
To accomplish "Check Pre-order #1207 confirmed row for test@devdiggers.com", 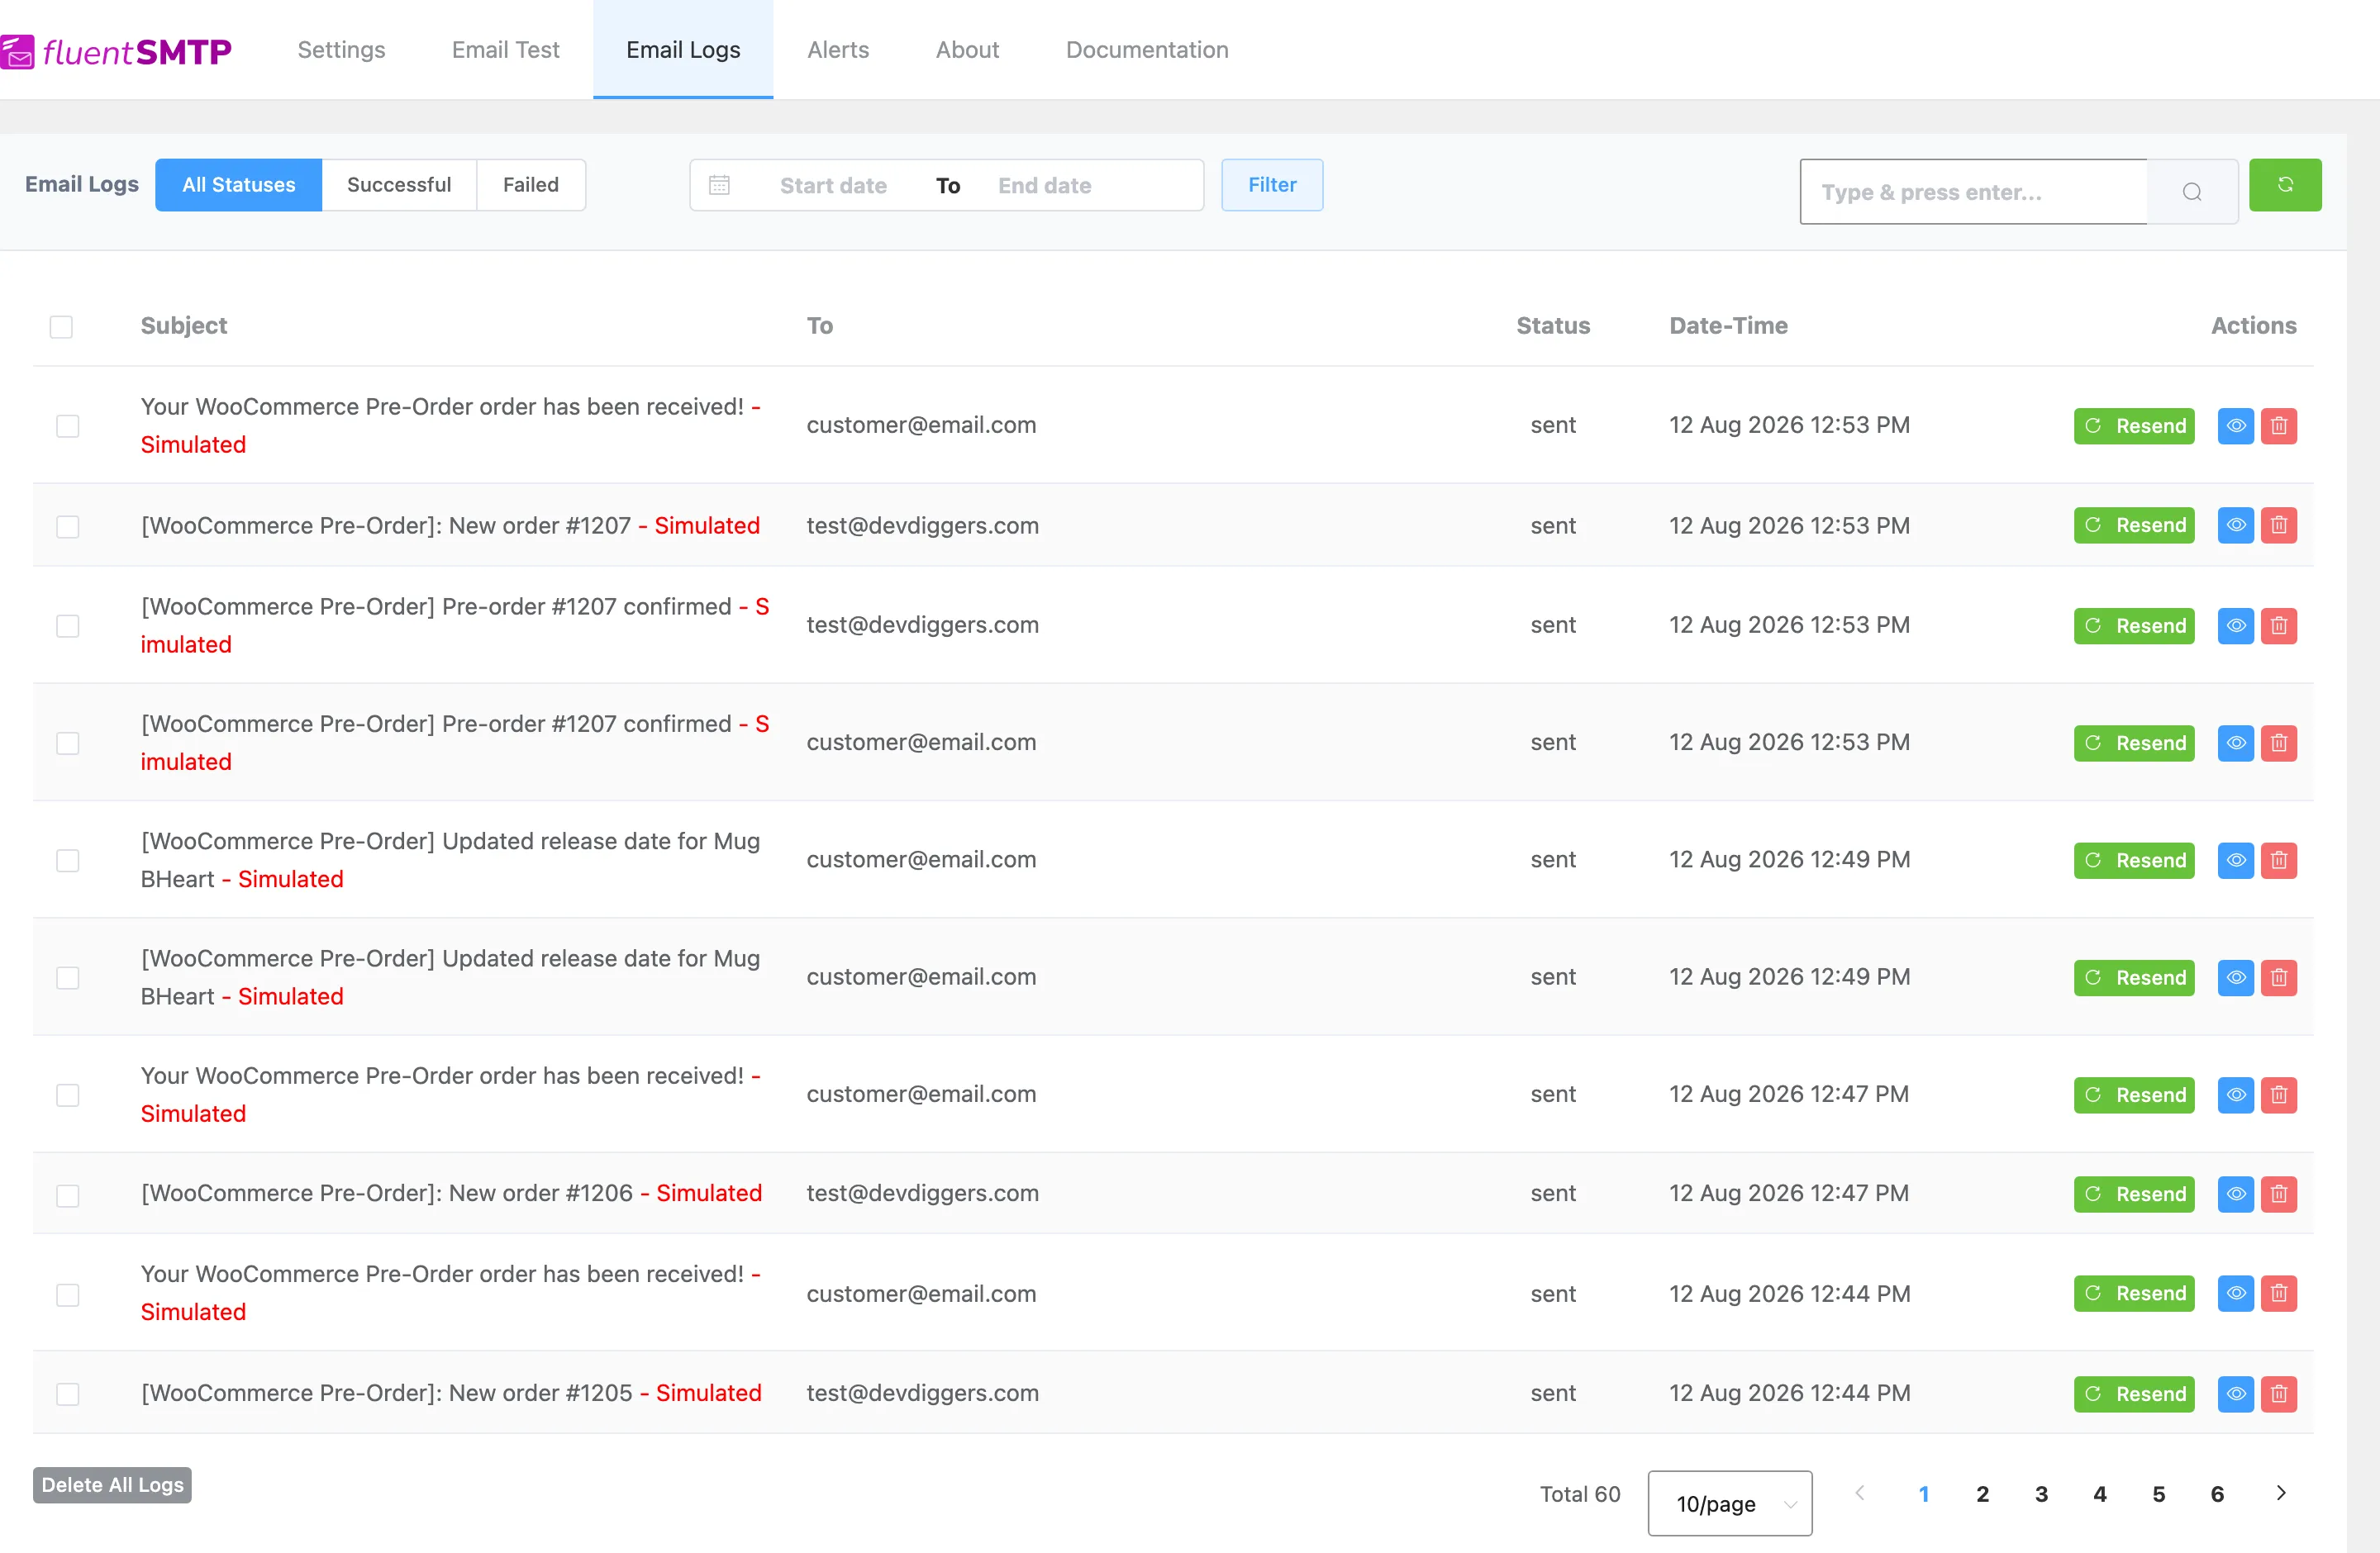I will click(67, 625).
